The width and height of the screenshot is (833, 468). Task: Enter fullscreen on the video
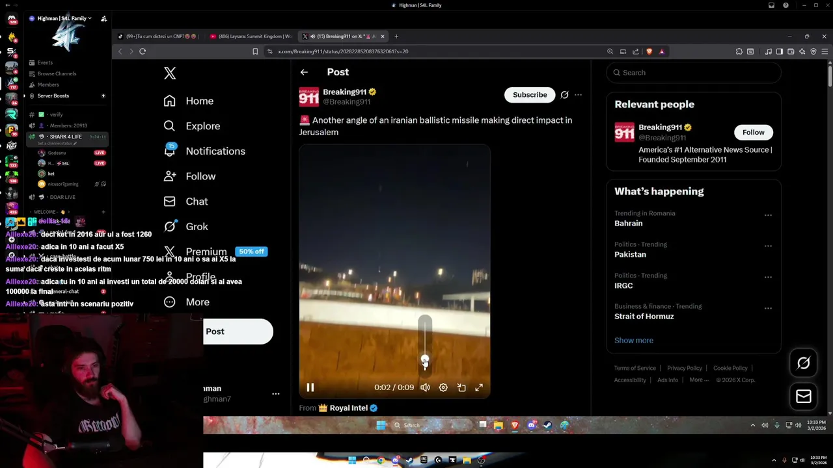pos(479,387)
